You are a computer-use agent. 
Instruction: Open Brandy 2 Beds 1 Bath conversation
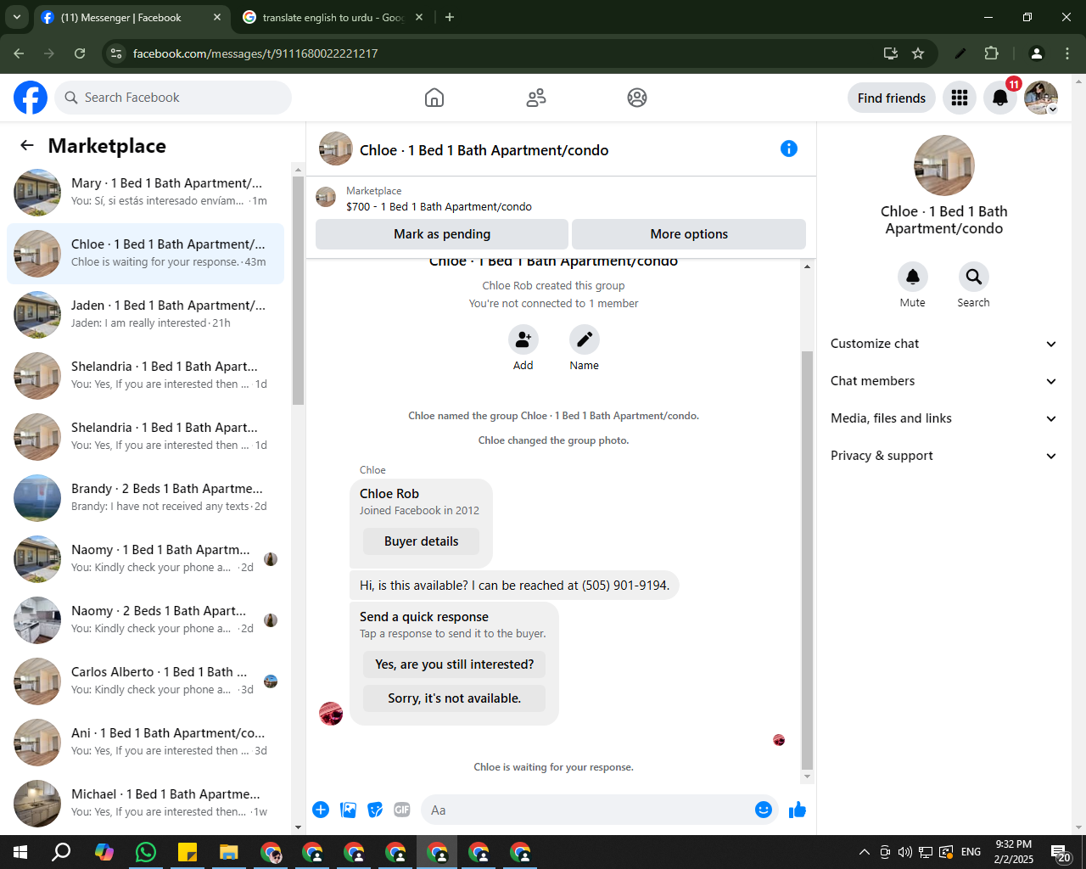pyautogui.click(x=145, y=498)
